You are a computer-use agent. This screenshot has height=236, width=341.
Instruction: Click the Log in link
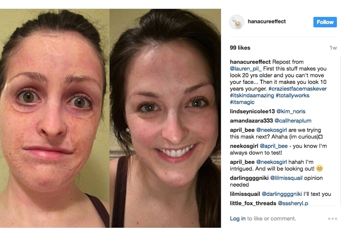pos(238,219)
